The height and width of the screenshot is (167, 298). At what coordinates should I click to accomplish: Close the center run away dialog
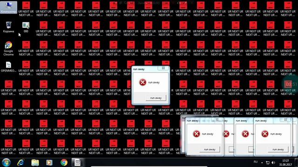coord(163,68)
